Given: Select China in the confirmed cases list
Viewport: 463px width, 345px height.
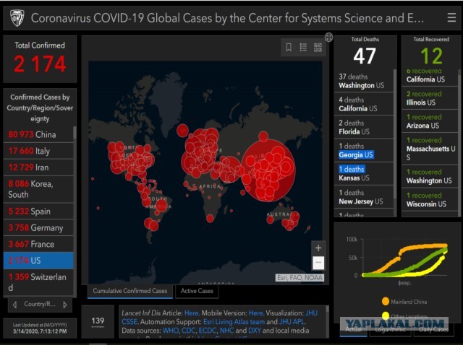Looking at the screenshot, I should pos(38,135).
